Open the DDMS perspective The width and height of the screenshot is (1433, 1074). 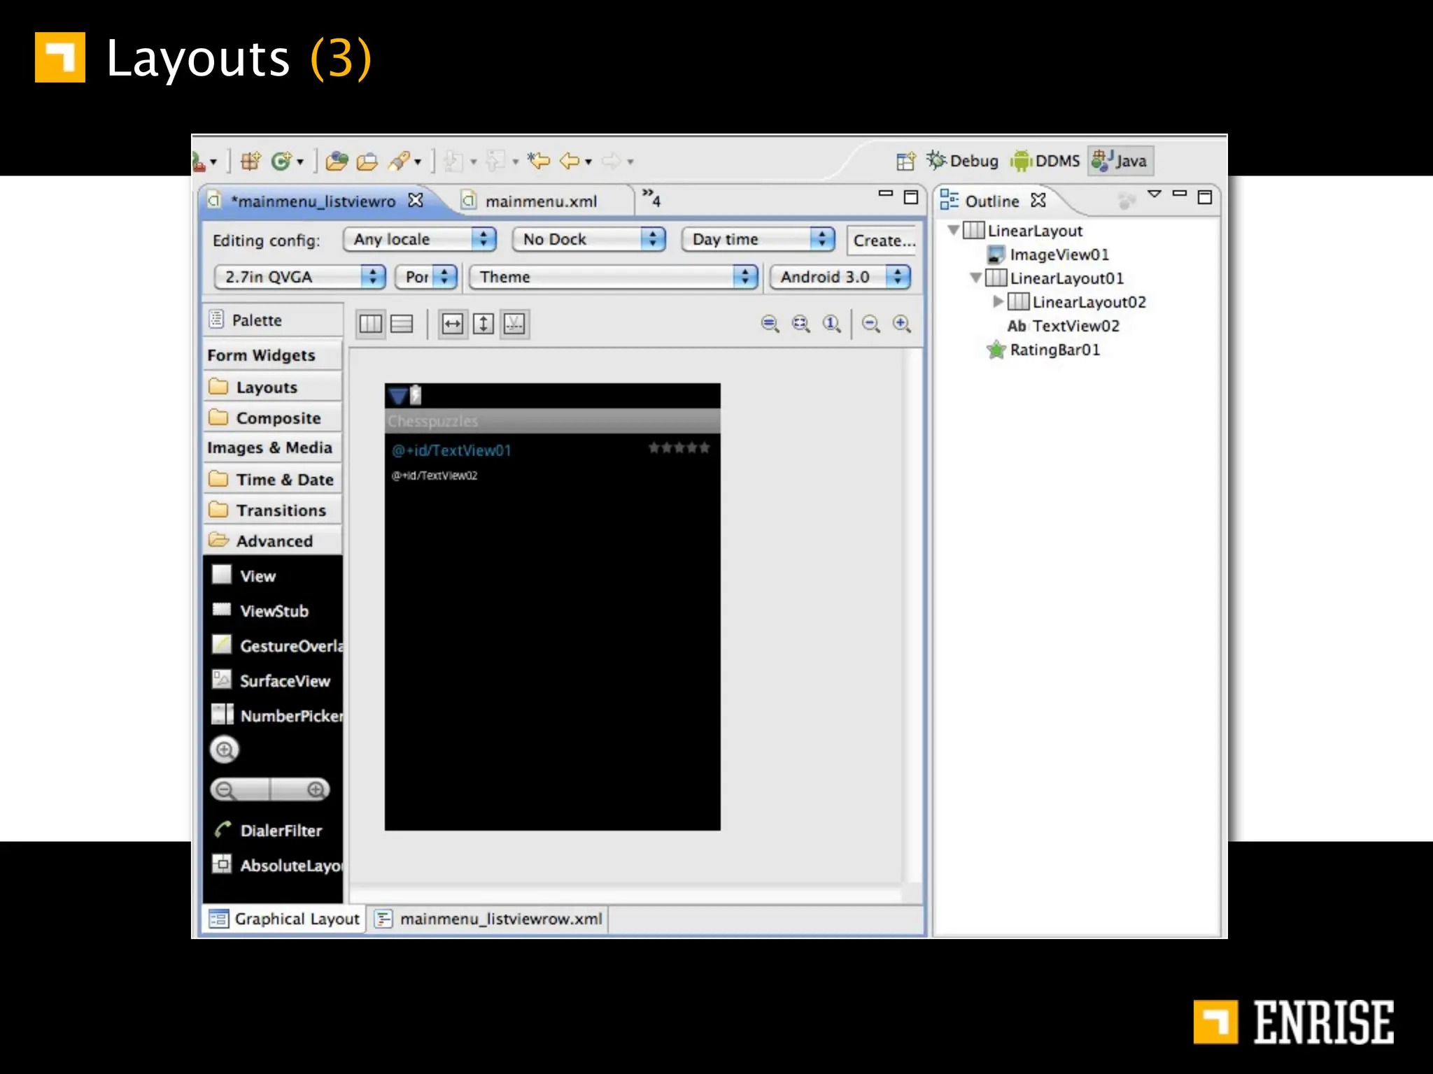click(1045, 161)
